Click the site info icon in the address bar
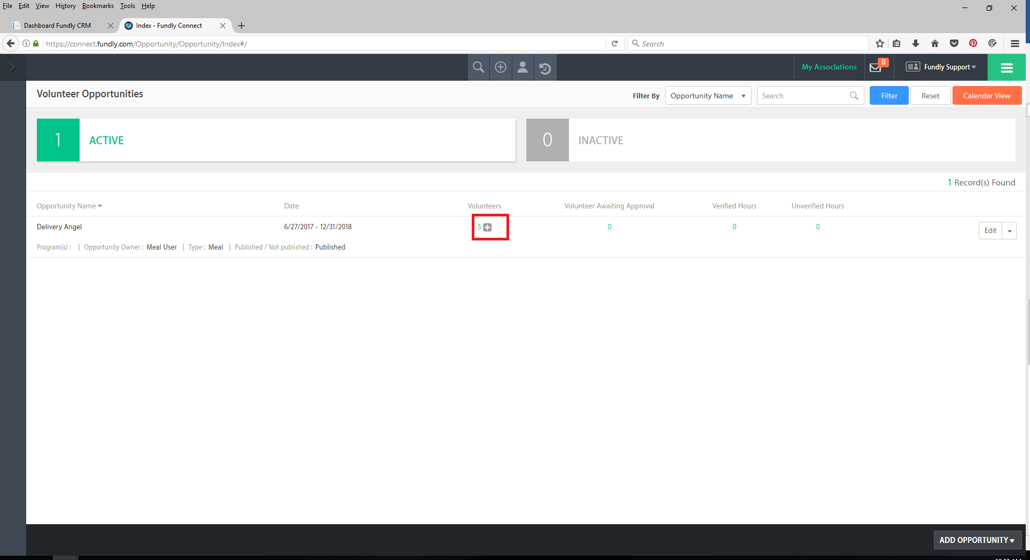 coord(26,44)
